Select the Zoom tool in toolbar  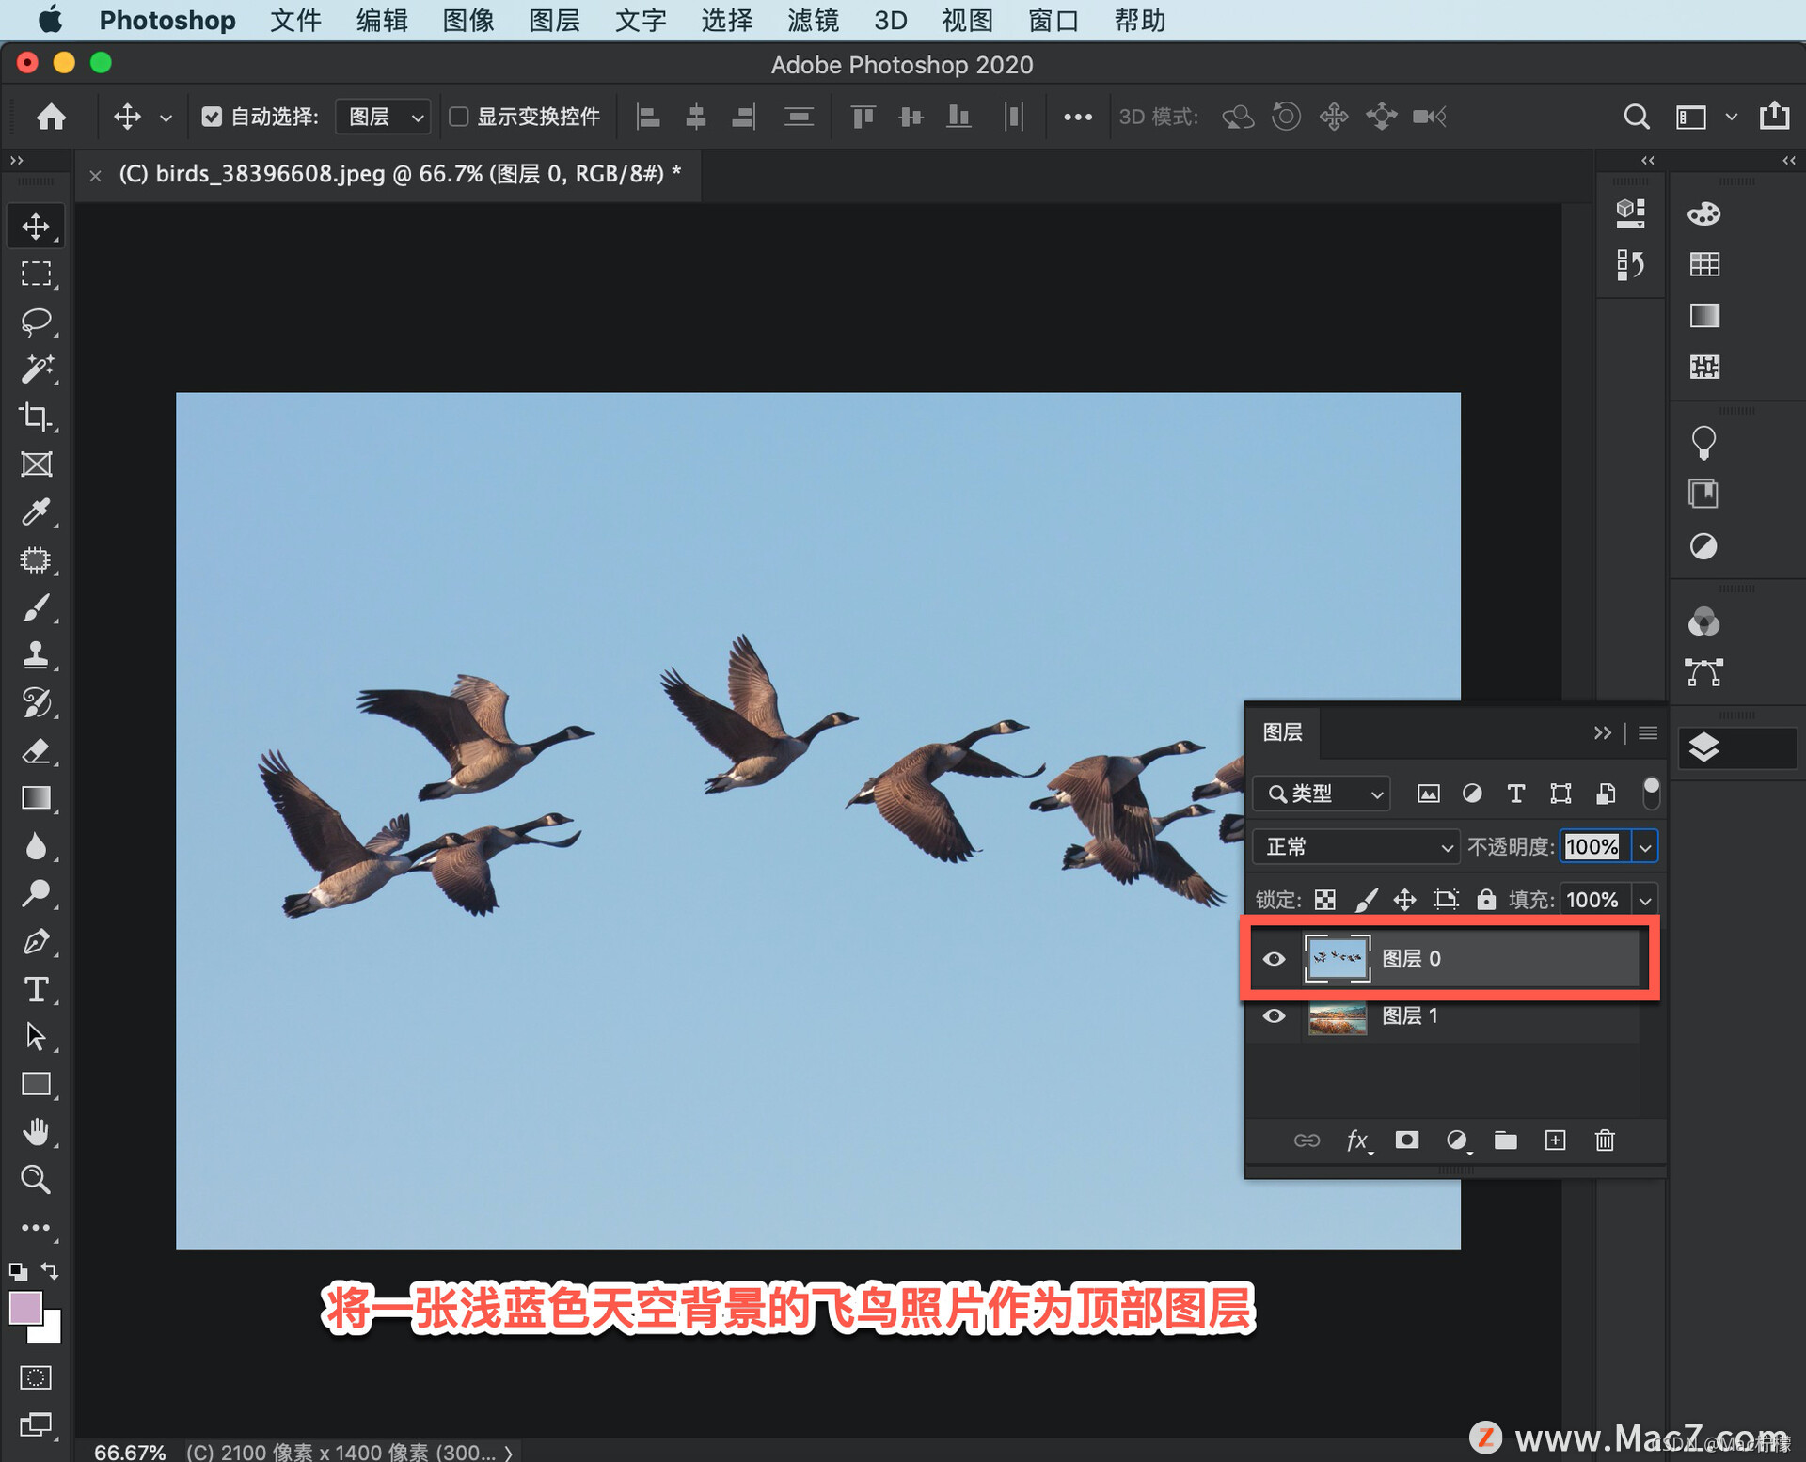[x=36, y=1179]
